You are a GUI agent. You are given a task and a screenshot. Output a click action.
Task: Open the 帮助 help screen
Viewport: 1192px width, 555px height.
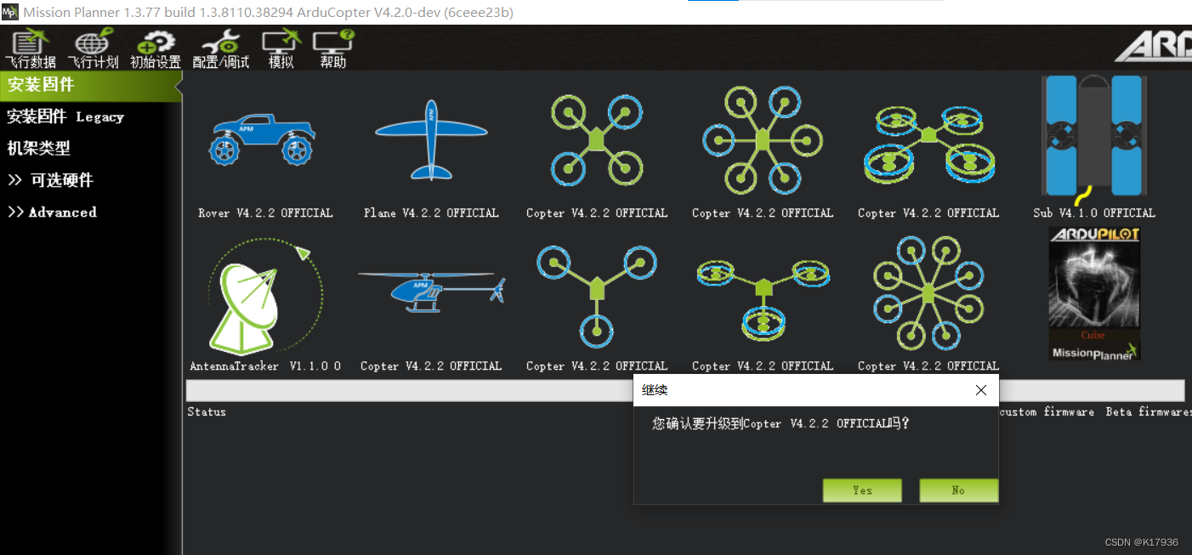click(332, 49)
